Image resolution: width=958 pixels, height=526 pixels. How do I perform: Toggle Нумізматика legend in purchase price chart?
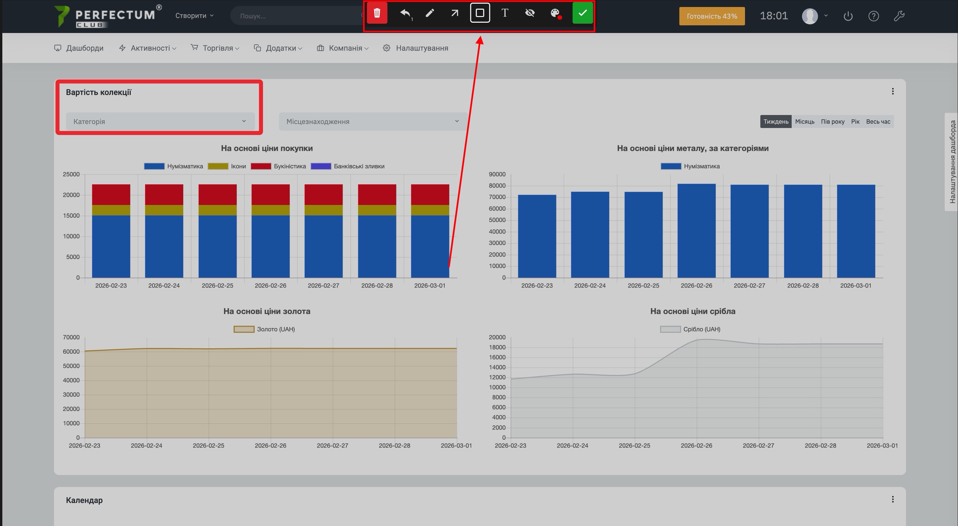(174, 166)
